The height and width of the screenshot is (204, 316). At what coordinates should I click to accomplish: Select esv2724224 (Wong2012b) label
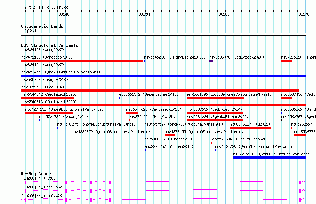(152, 117)
